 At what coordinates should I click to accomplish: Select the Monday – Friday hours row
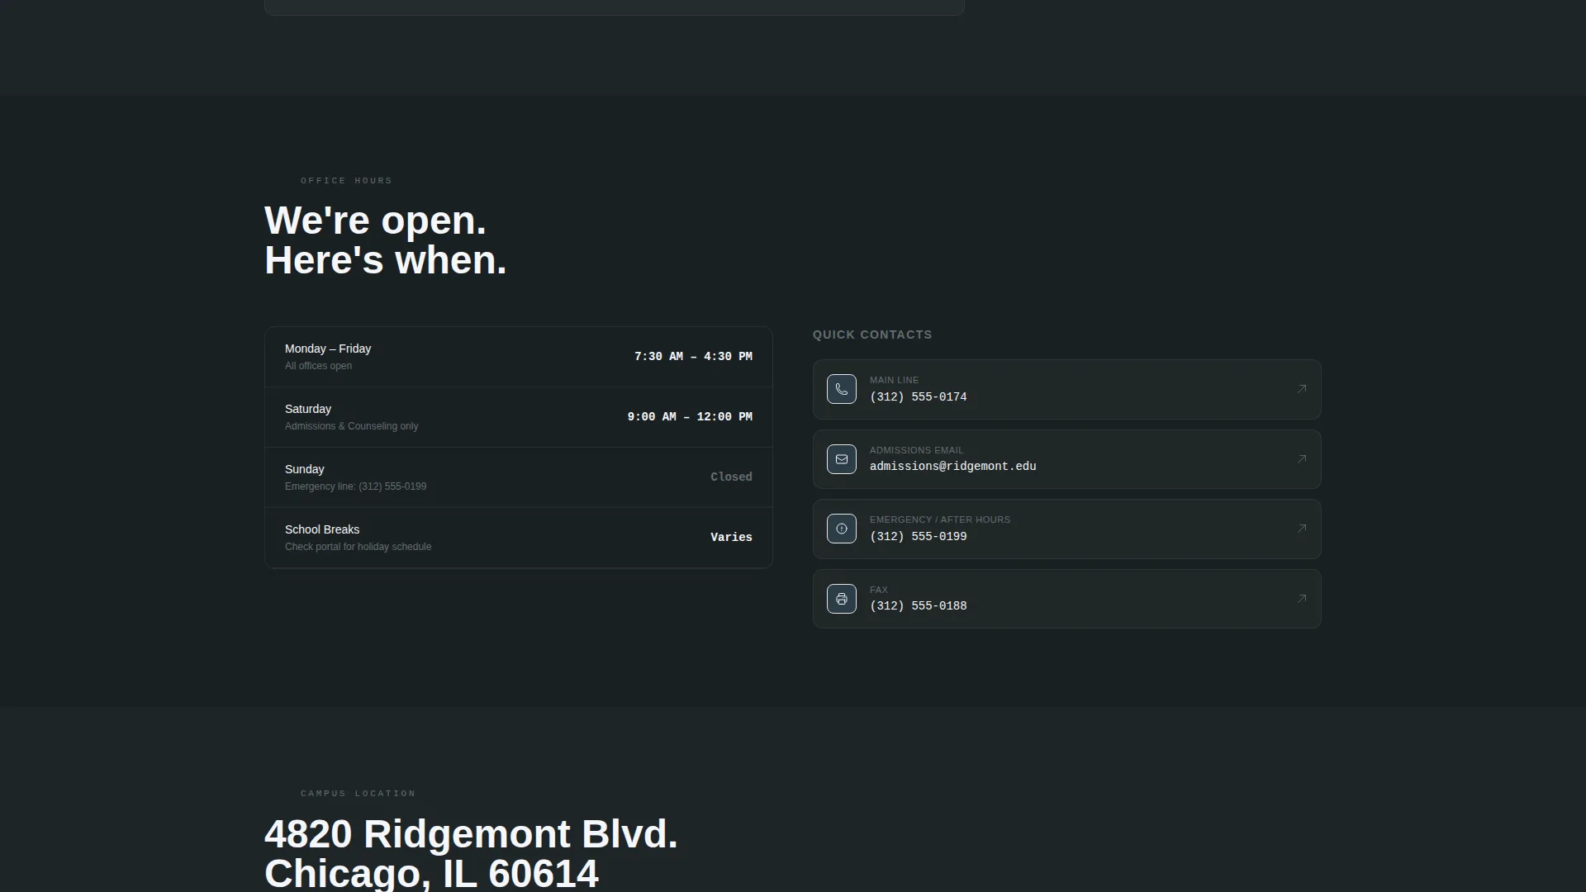tap(519, 357)
